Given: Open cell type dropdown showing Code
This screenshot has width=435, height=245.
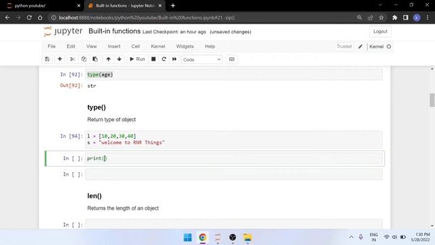Looking at the screenshot, I should click(202, 59).
